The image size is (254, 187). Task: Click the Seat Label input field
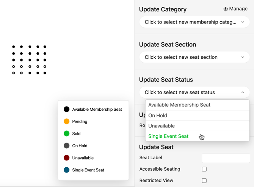tap(226, 158)
